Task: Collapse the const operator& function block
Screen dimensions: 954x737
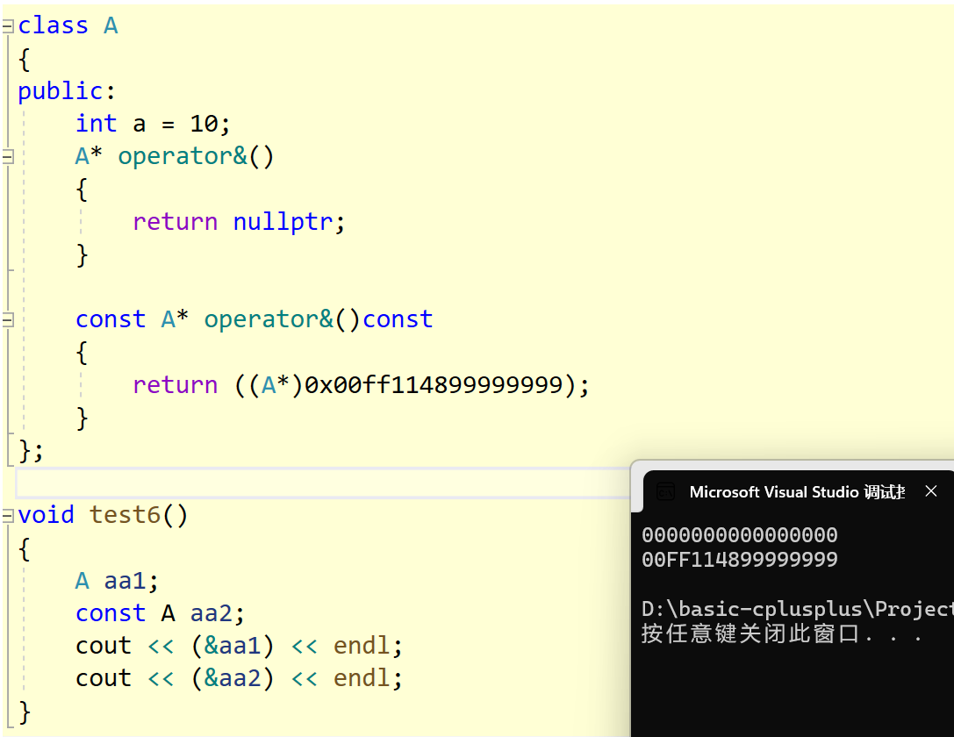Action: tap(7, 320)
